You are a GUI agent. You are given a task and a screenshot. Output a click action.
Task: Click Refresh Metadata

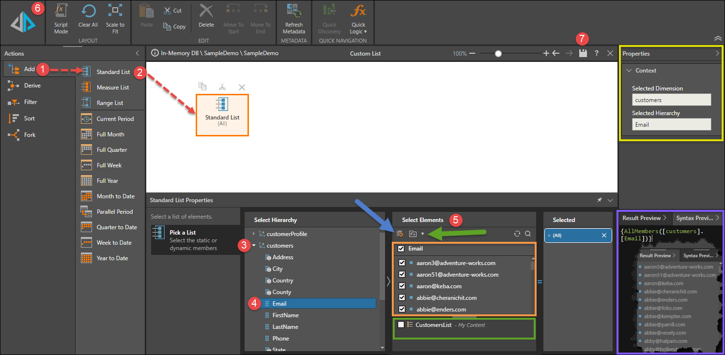click(x=293, y=19)
